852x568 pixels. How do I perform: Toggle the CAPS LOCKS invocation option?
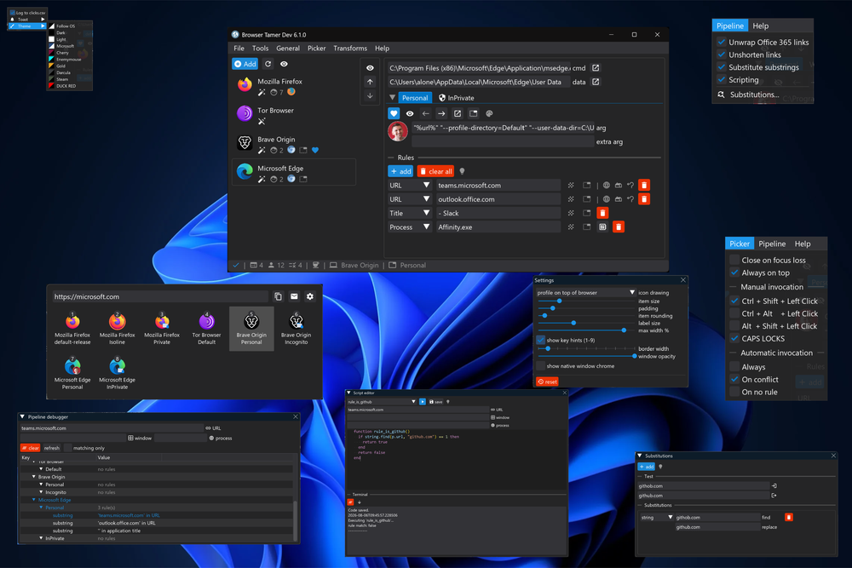tap(734, 338)
